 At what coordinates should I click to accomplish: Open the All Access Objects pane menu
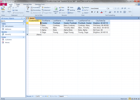pos(22,18)
